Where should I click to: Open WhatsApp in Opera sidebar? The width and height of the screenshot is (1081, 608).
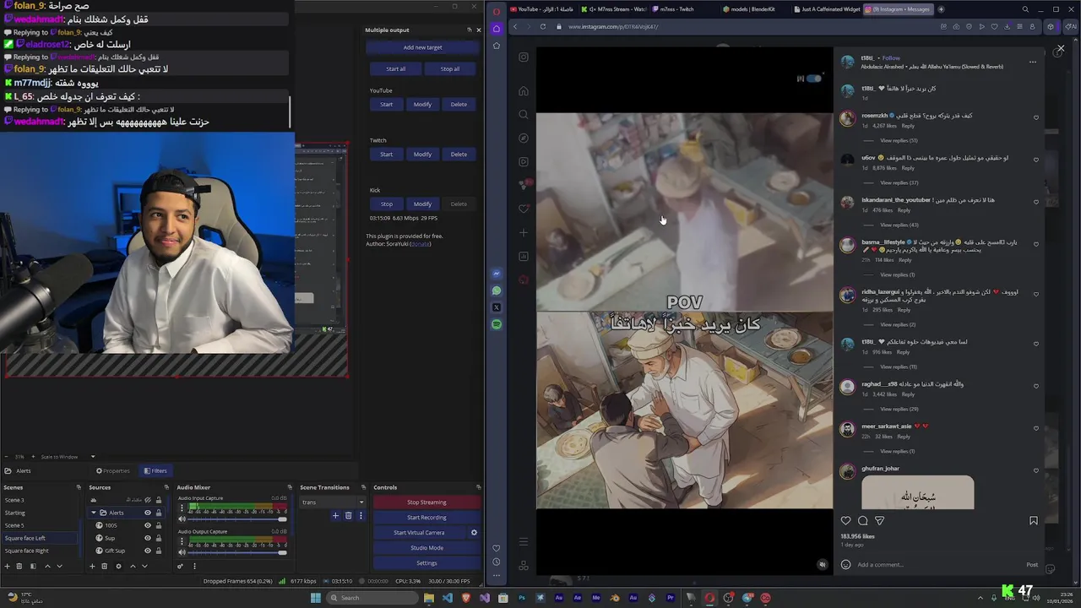[x=497, y=290]
